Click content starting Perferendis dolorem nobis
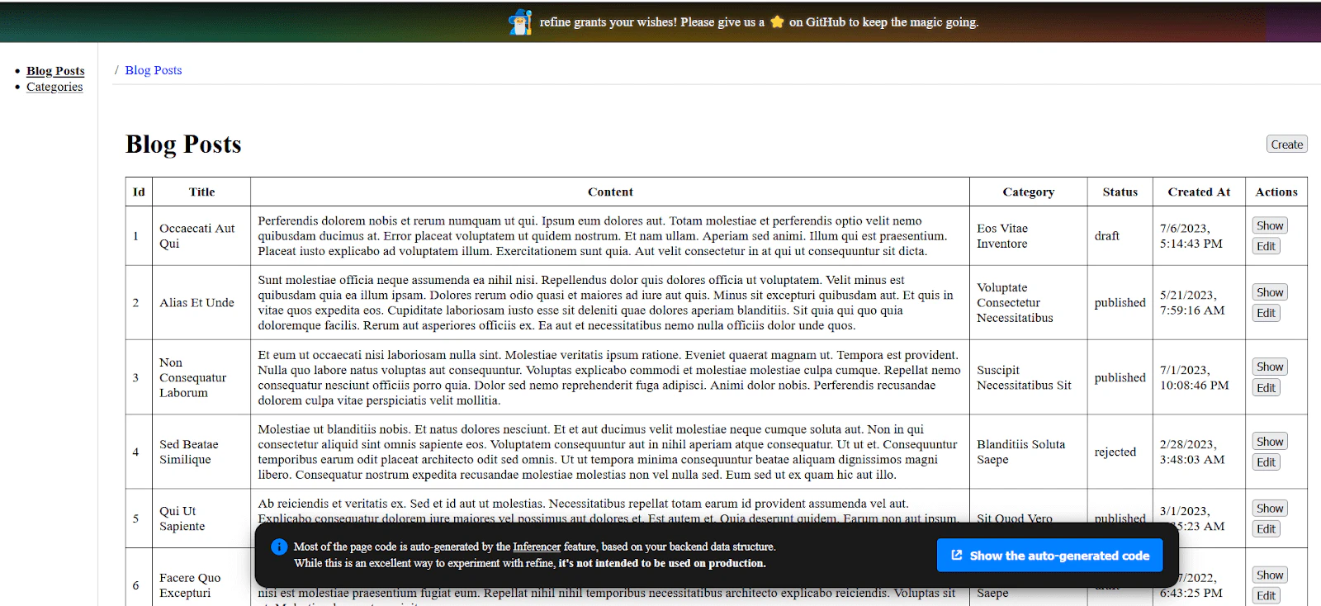Image resolution: width=1321 pixels, height=606 pixels. click(610, 236)
